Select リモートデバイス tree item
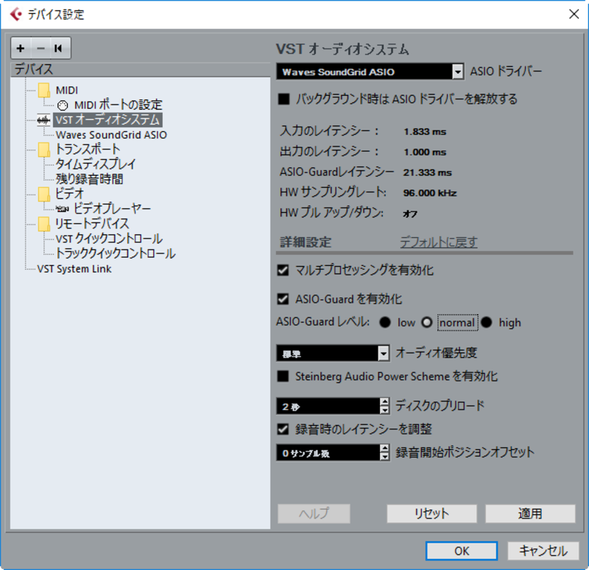This screenshot has height=570, width=589. (x=92, y=224)
